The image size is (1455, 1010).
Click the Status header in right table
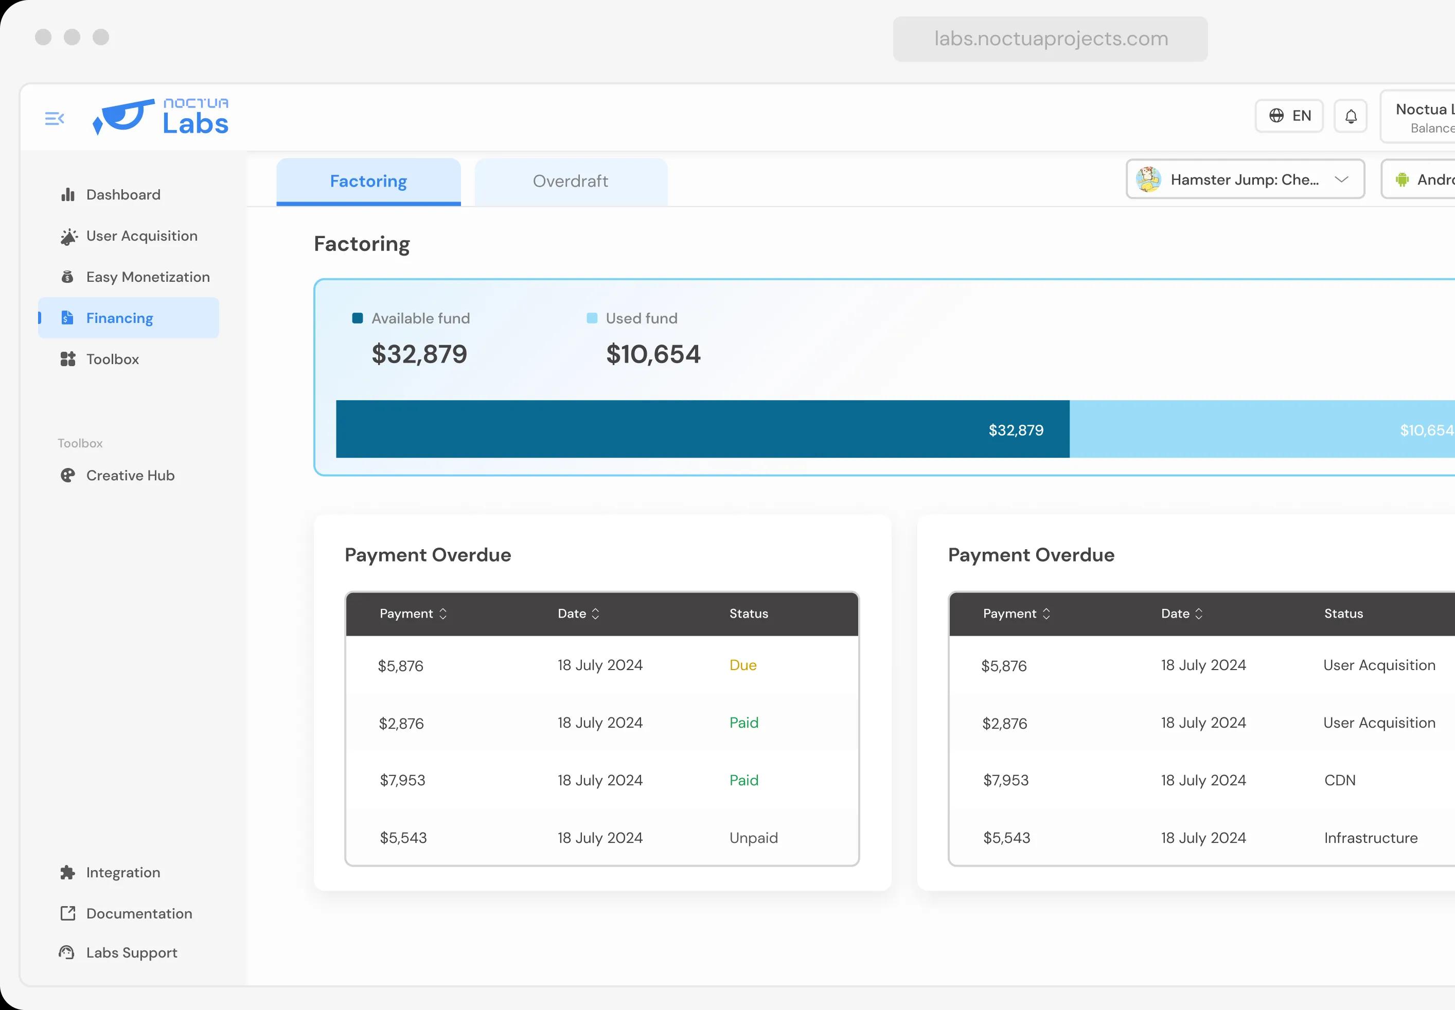coord(1343,613)
